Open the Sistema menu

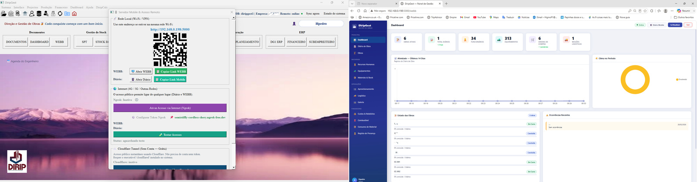click(6, 7)
